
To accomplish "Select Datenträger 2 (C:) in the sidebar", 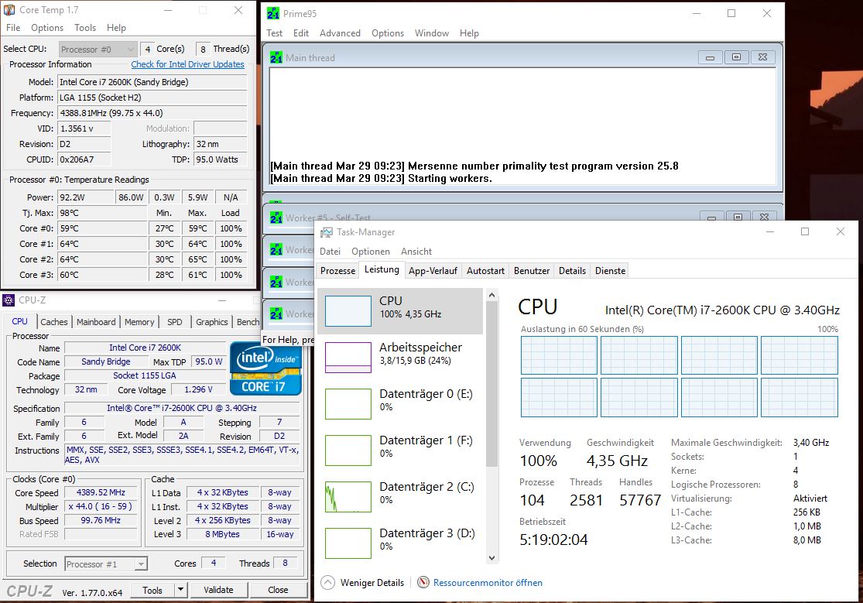I will (x=400, y=496).
